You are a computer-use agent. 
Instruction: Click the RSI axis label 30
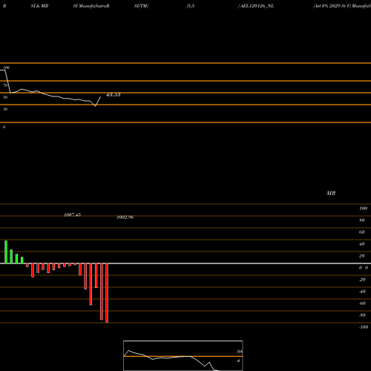click(5, 109)
